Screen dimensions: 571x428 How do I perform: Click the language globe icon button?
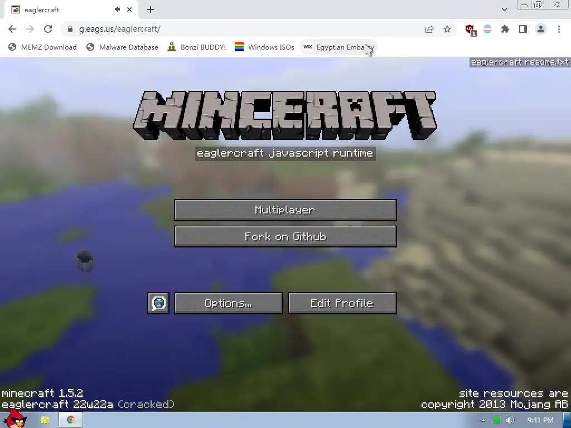point(158,303)
